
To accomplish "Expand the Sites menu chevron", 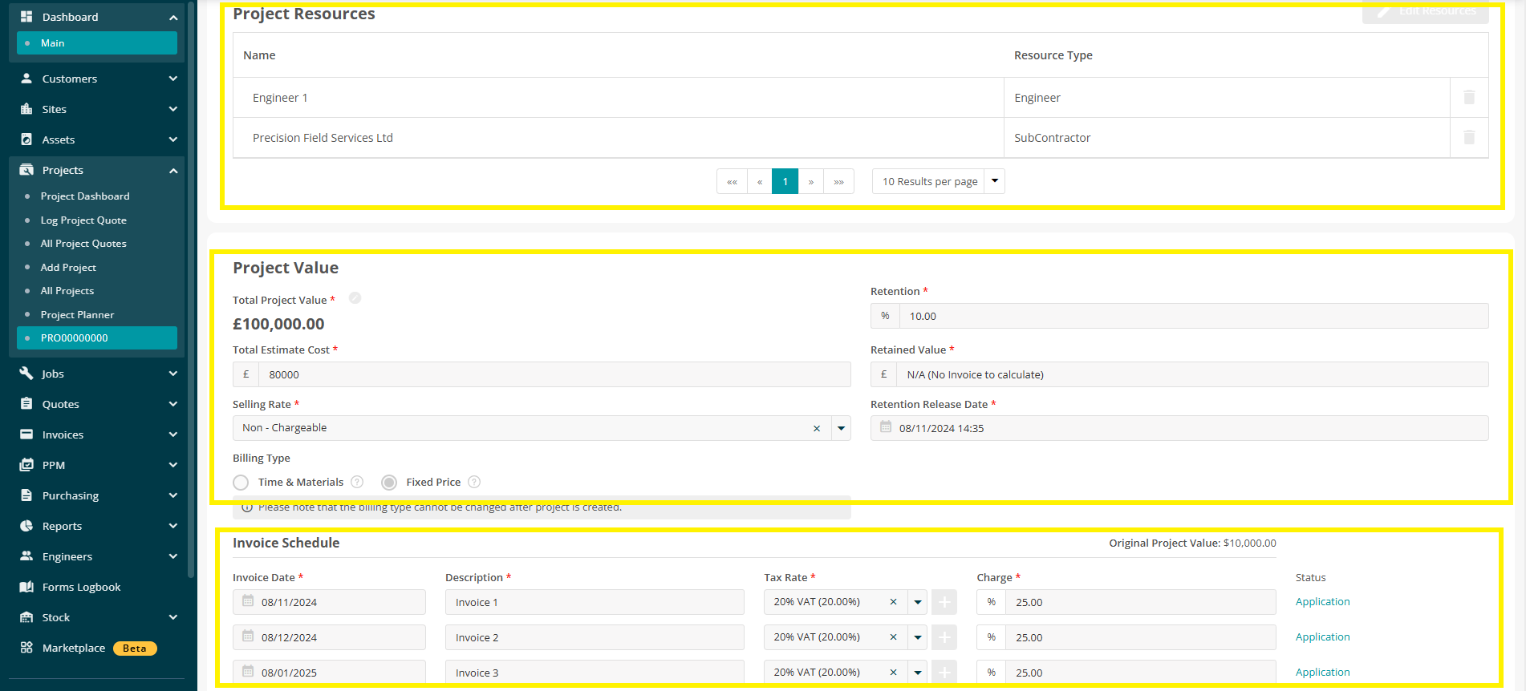I will [173, 109].
